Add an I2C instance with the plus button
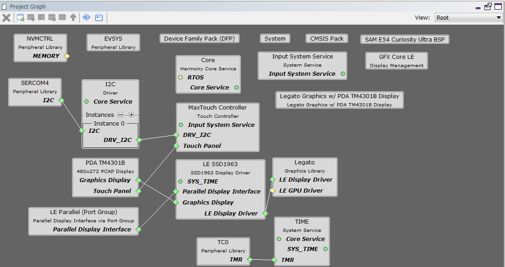Image resolution: width=505 pixels, height=267 pixels. (131, 115)
